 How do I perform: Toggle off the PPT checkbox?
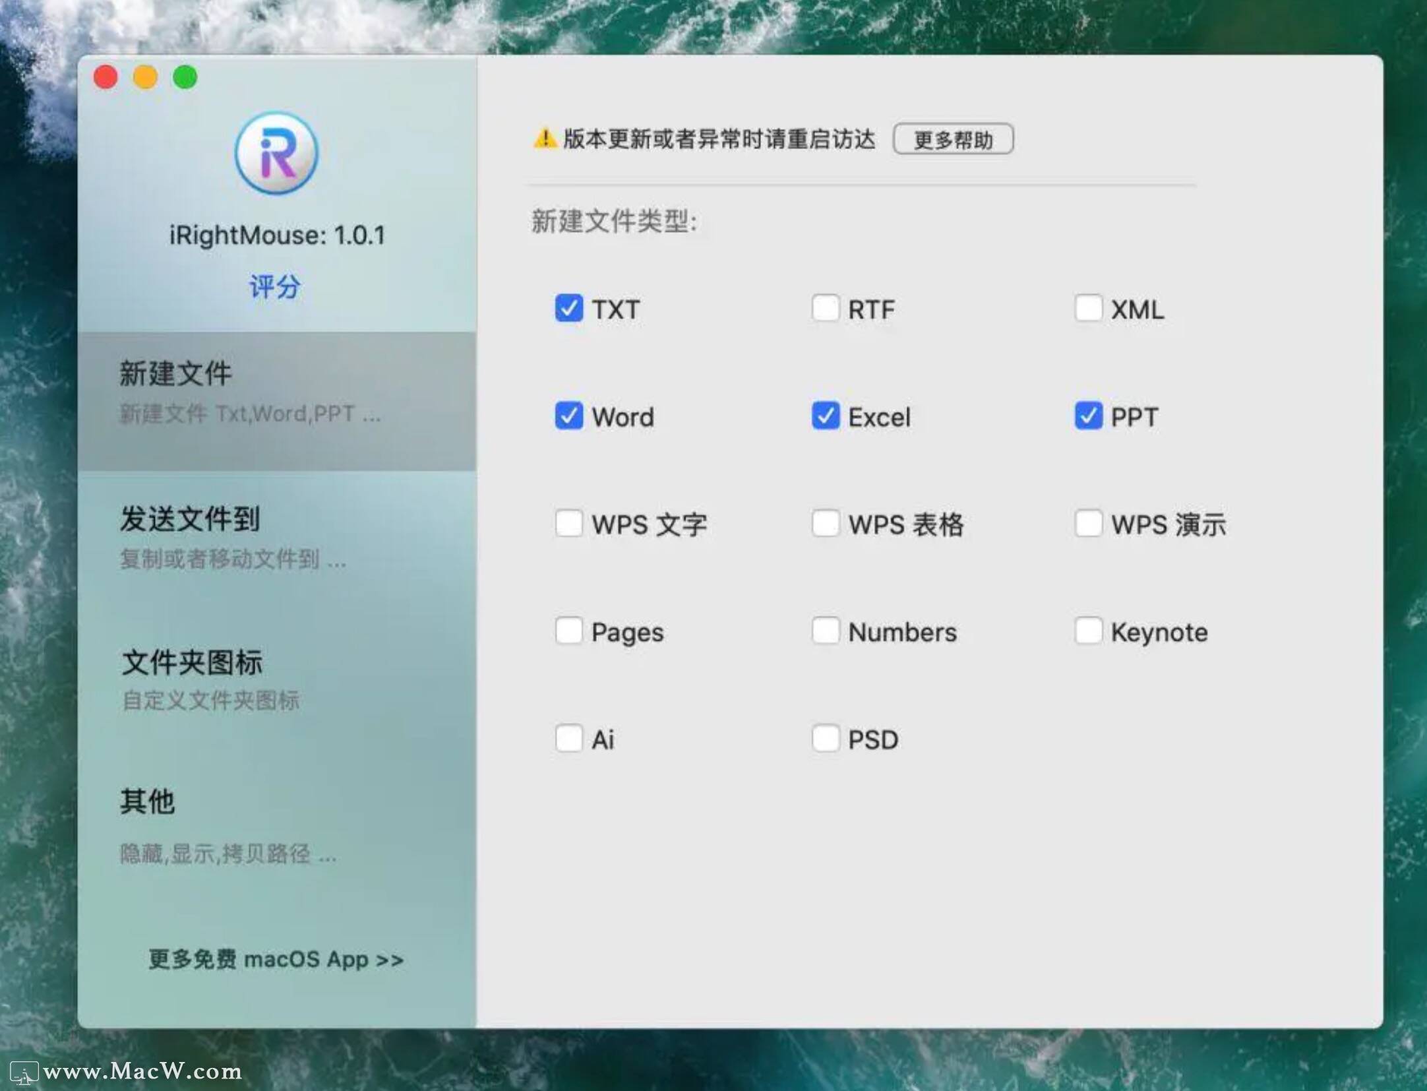1088,416
